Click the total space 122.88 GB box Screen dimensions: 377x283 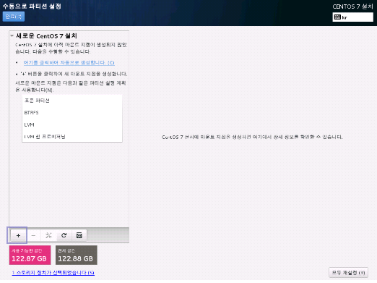(x=77, y=255)
